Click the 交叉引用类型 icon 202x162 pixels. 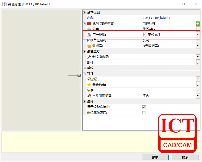point(89,96)
